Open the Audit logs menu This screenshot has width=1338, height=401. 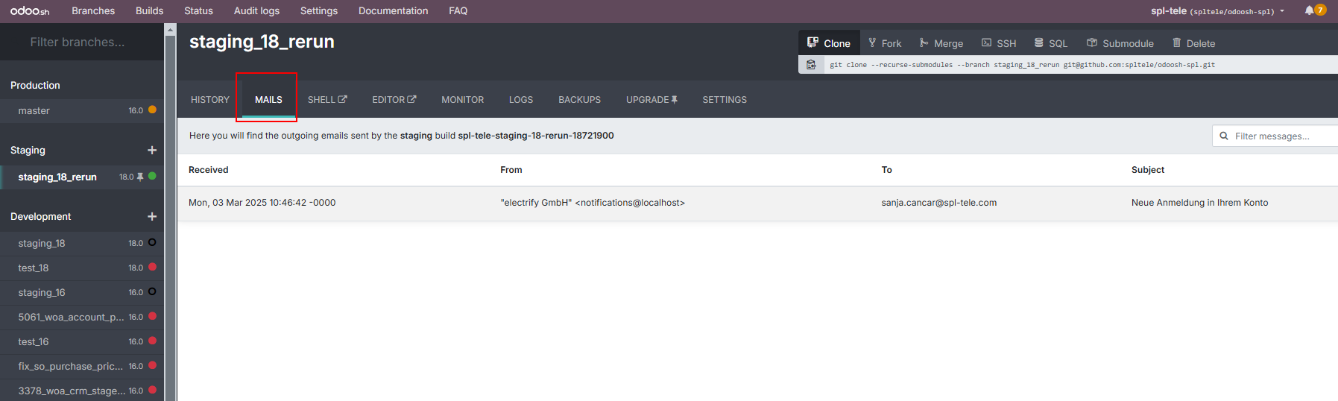point(256,10)
